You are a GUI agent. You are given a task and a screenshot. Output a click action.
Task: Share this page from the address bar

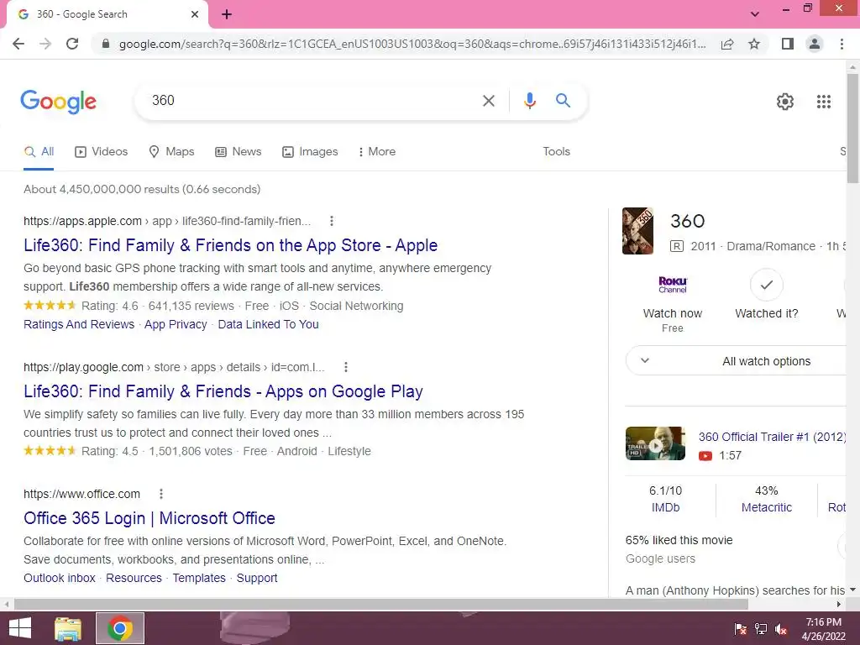coord(727,44)
